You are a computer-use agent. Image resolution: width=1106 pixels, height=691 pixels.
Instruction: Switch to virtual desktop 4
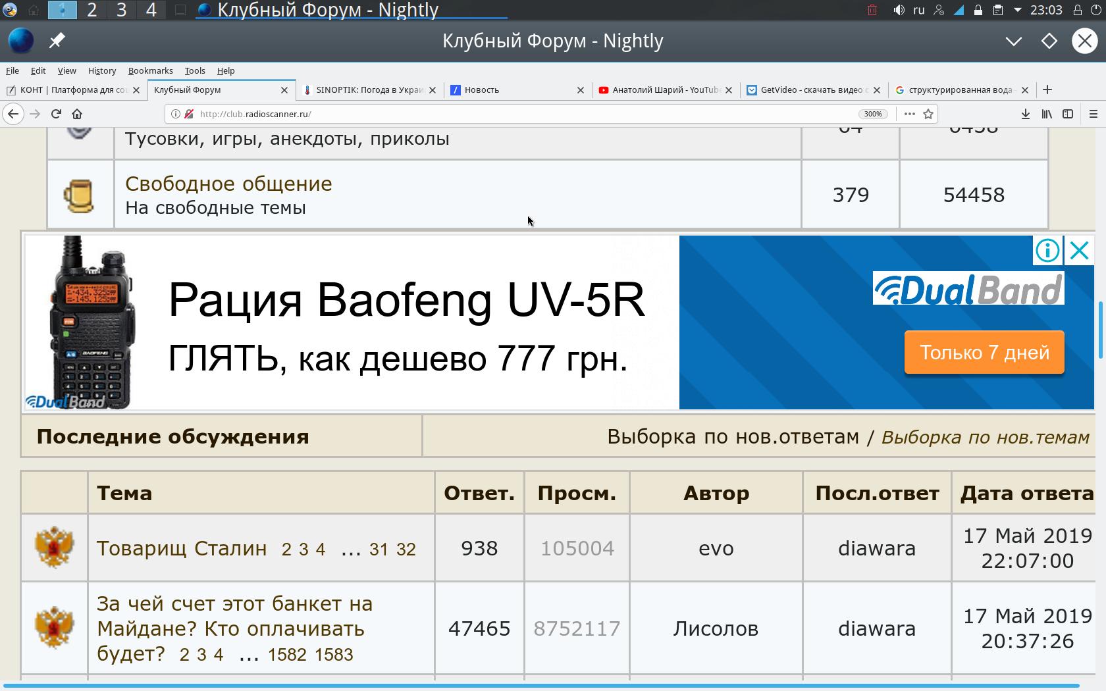[151, 10]
